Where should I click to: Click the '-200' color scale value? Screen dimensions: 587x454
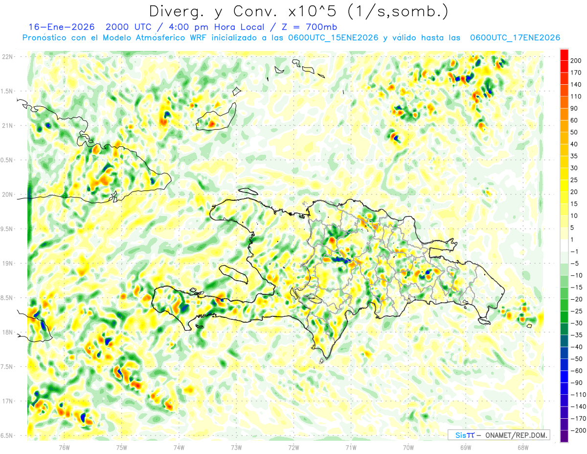pyautogui.click(x=578, y=430)
